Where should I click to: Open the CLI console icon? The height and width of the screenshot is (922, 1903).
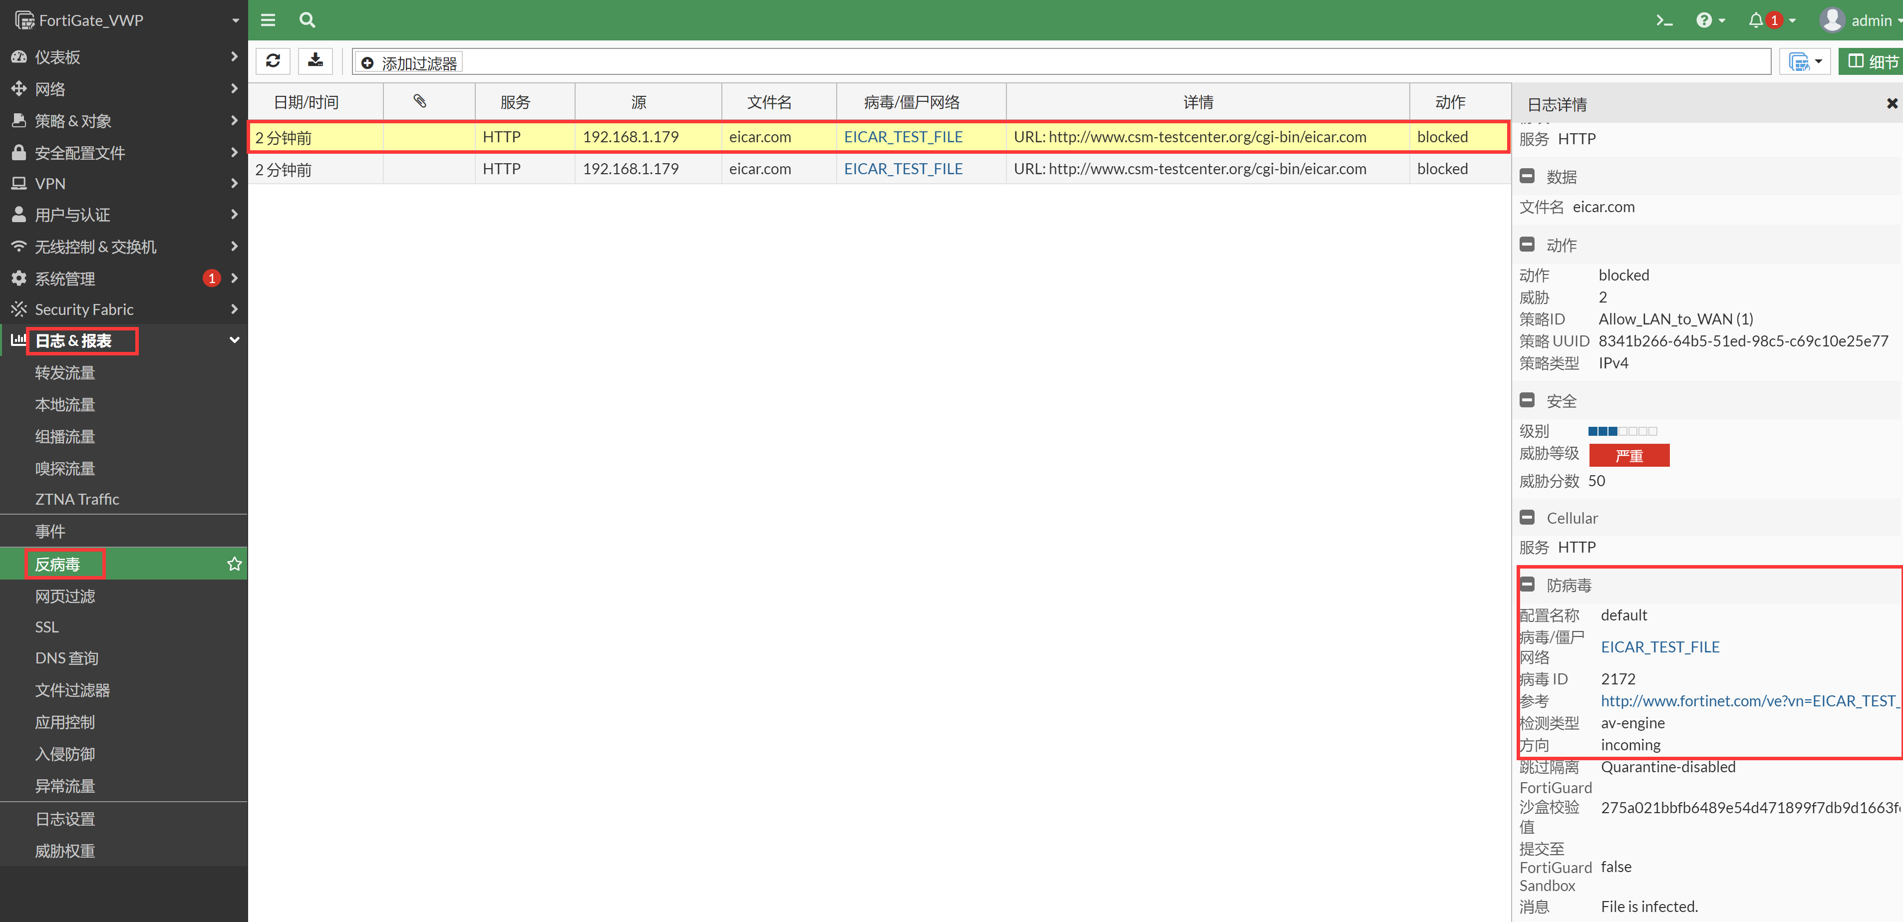1664,20
